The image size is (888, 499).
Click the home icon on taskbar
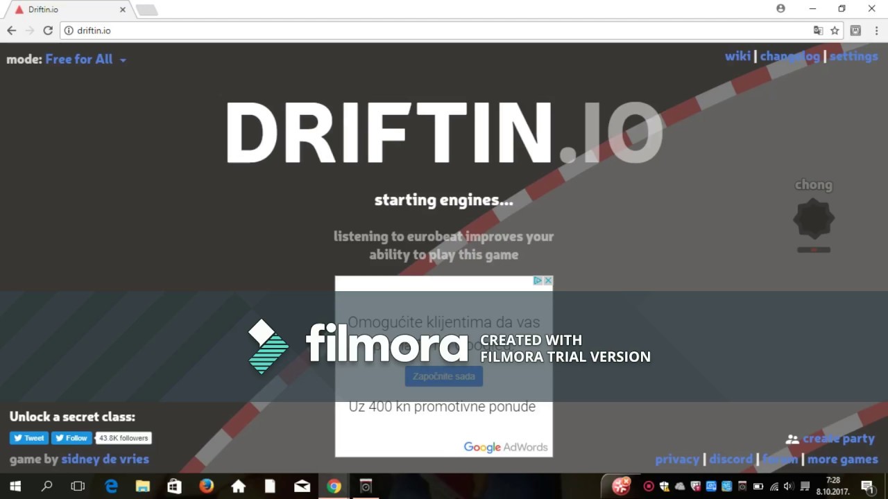click(238, 487)
